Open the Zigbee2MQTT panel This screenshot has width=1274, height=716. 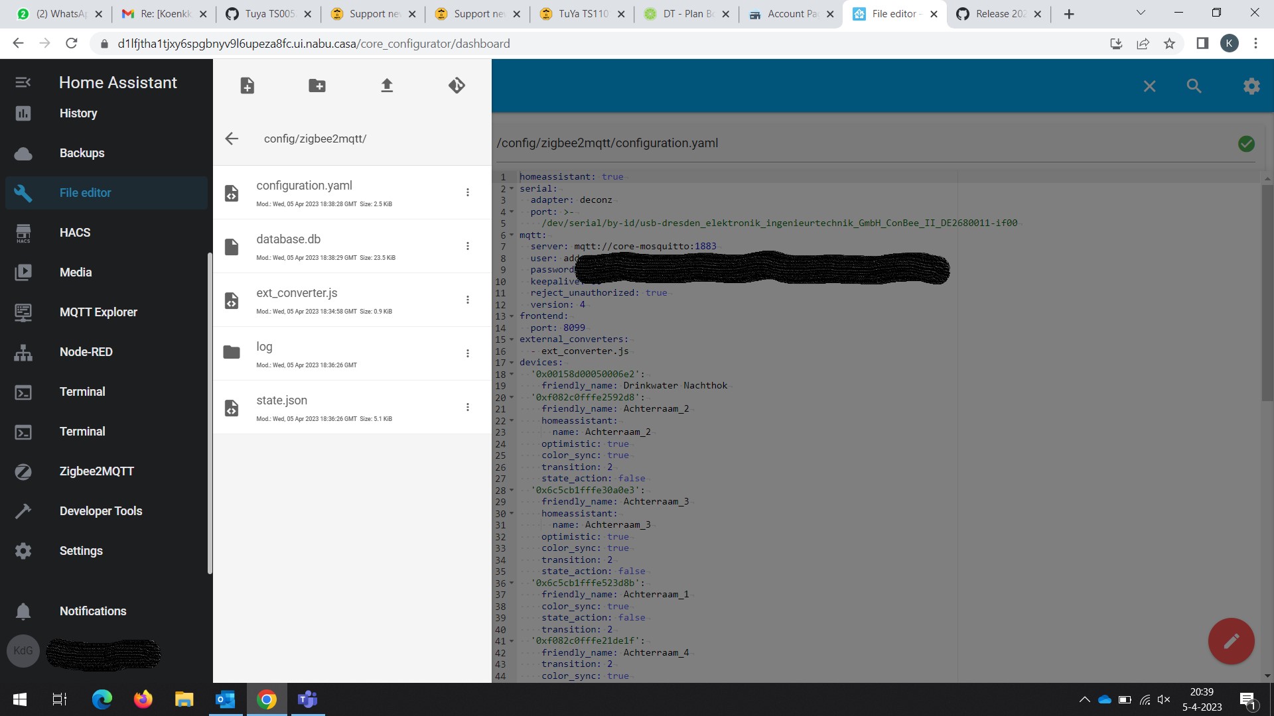pos(95,471)
